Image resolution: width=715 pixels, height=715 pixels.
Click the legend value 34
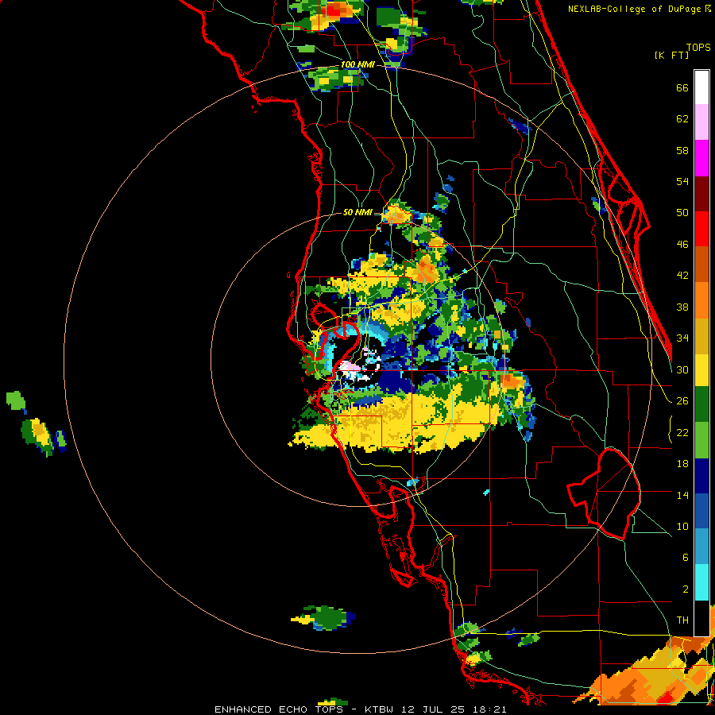[682, 338]
